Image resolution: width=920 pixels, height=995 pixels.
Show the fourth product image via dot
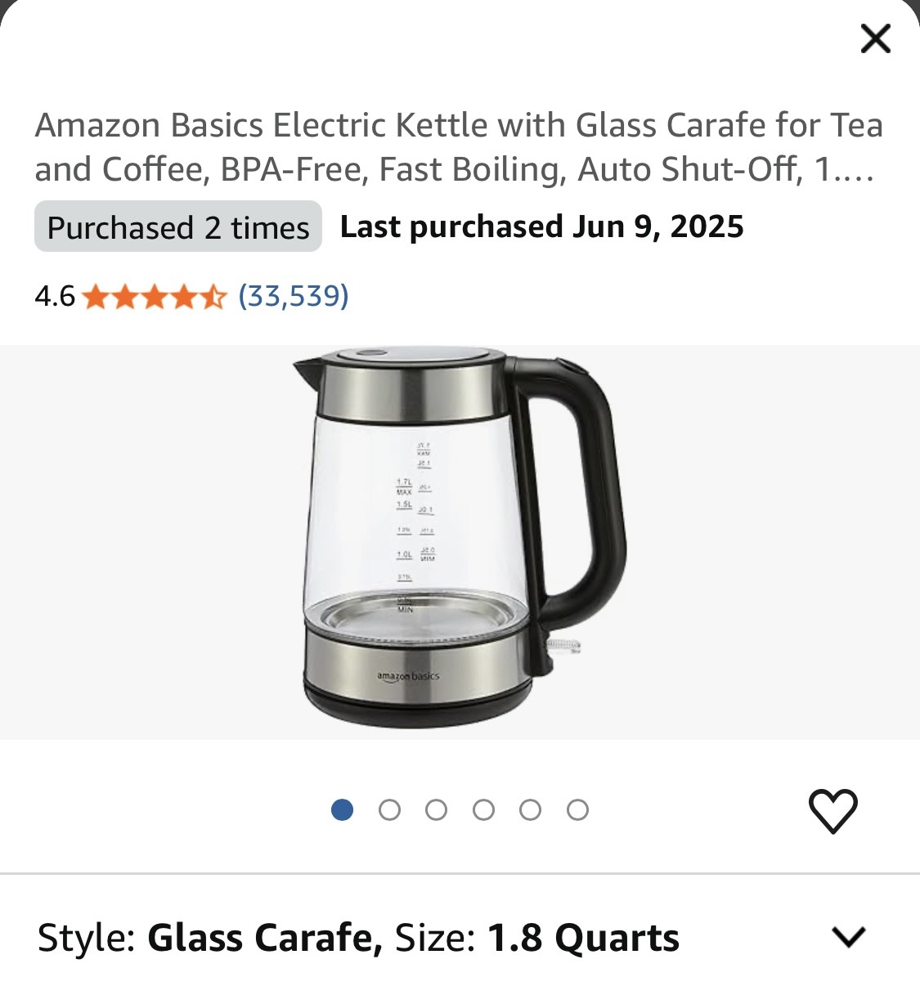point(483,810)
